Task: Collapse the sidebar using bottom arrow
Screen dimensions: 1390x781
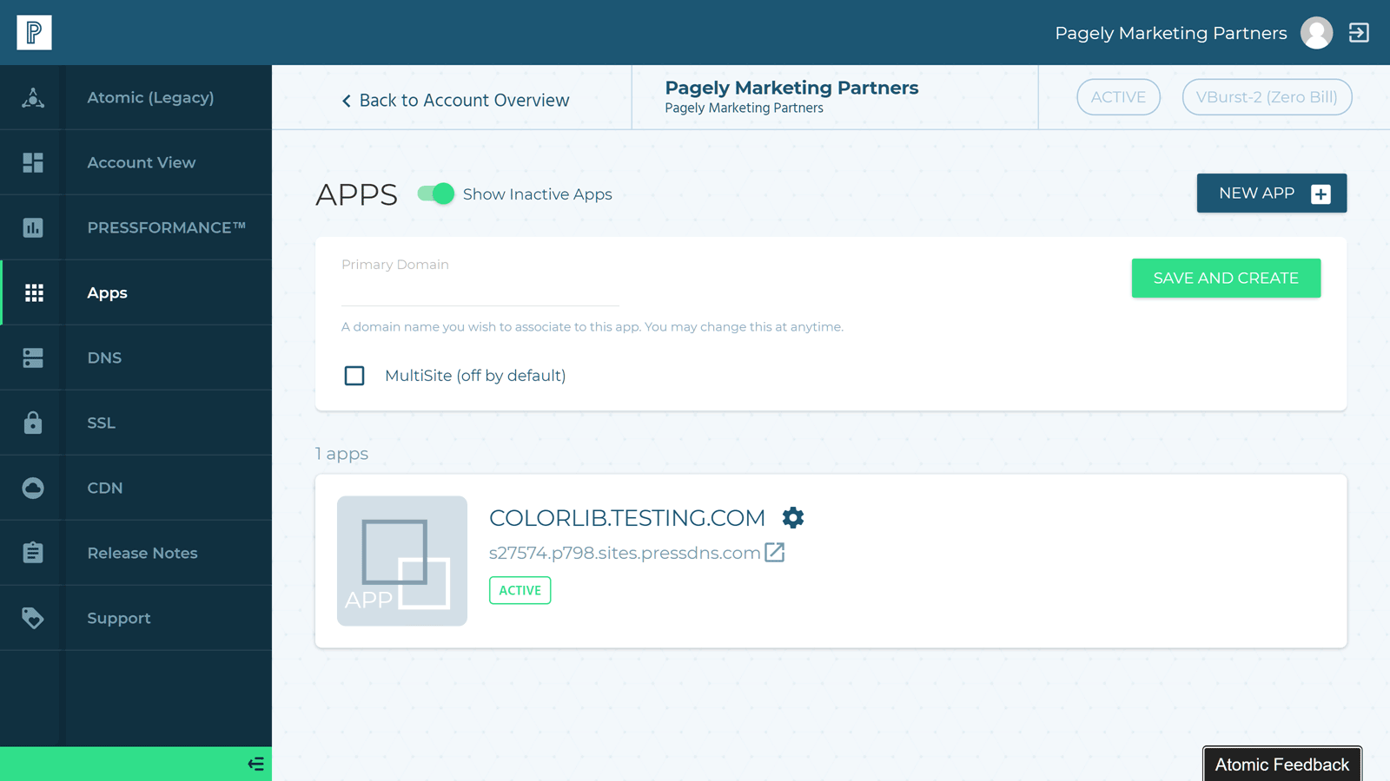Action: point(255,763)
